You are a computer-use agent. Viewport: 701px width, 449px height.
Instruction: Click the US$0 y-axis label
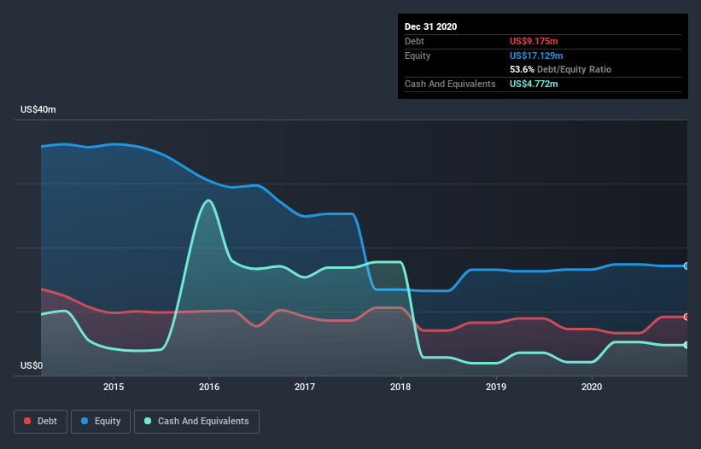coord(32,365)
